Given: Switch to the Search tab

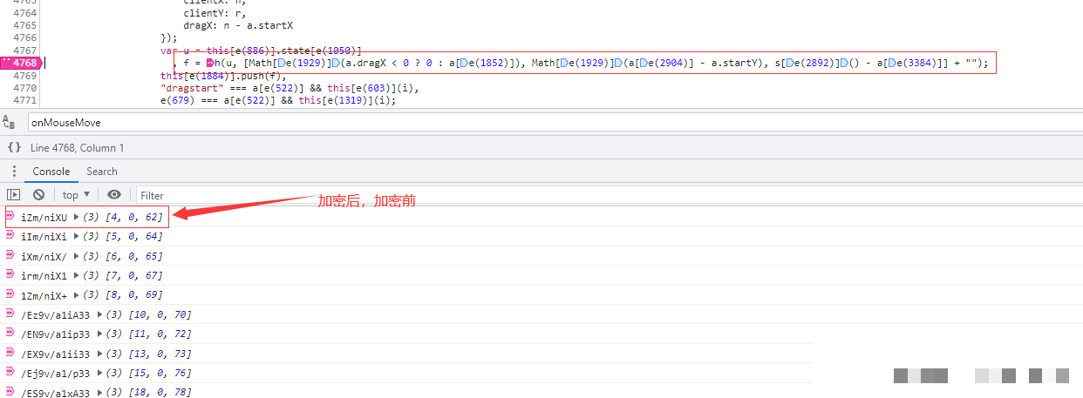Looking at the screenshot, I should 102,172.
